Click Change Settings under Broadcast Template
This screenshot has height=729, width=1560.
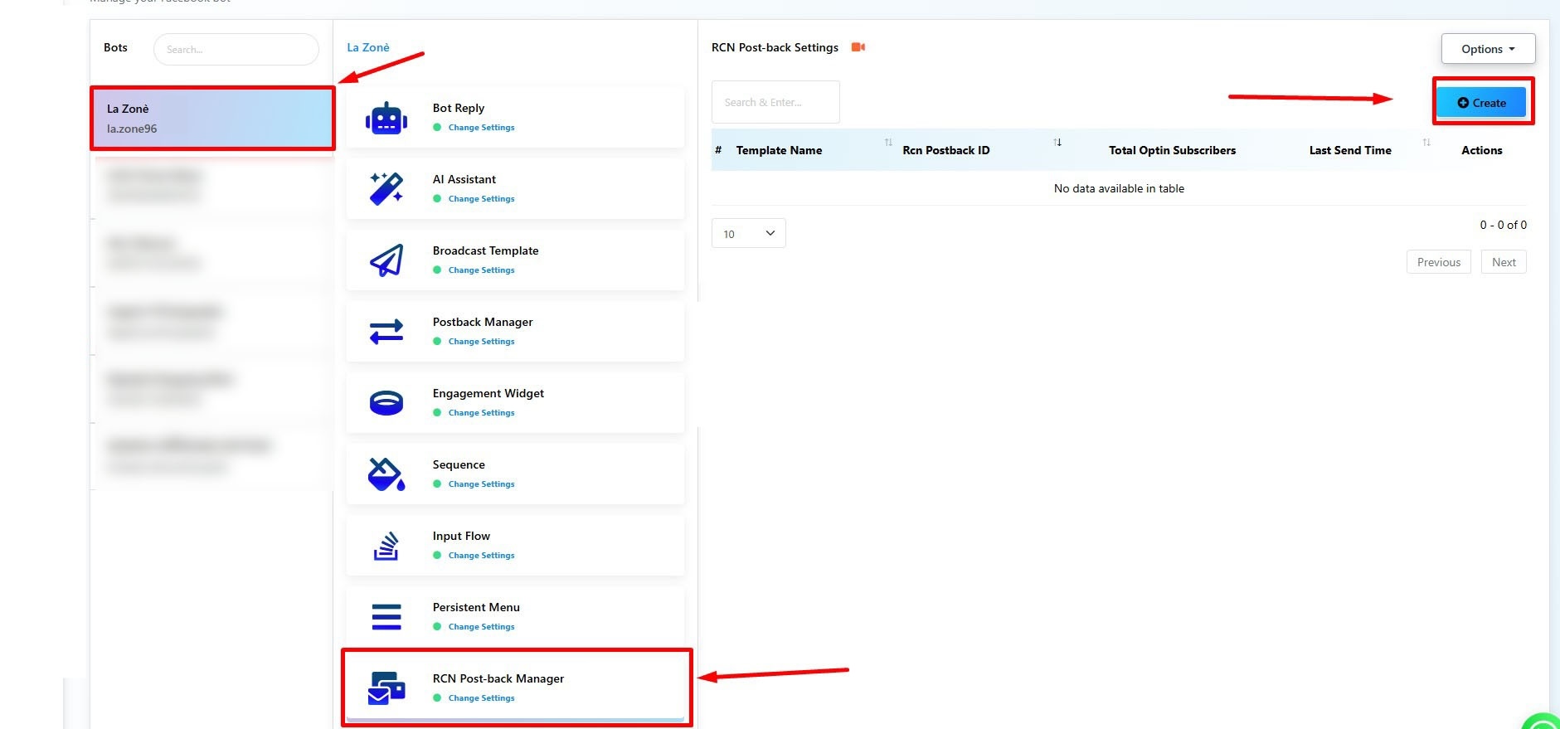[481, 270]
